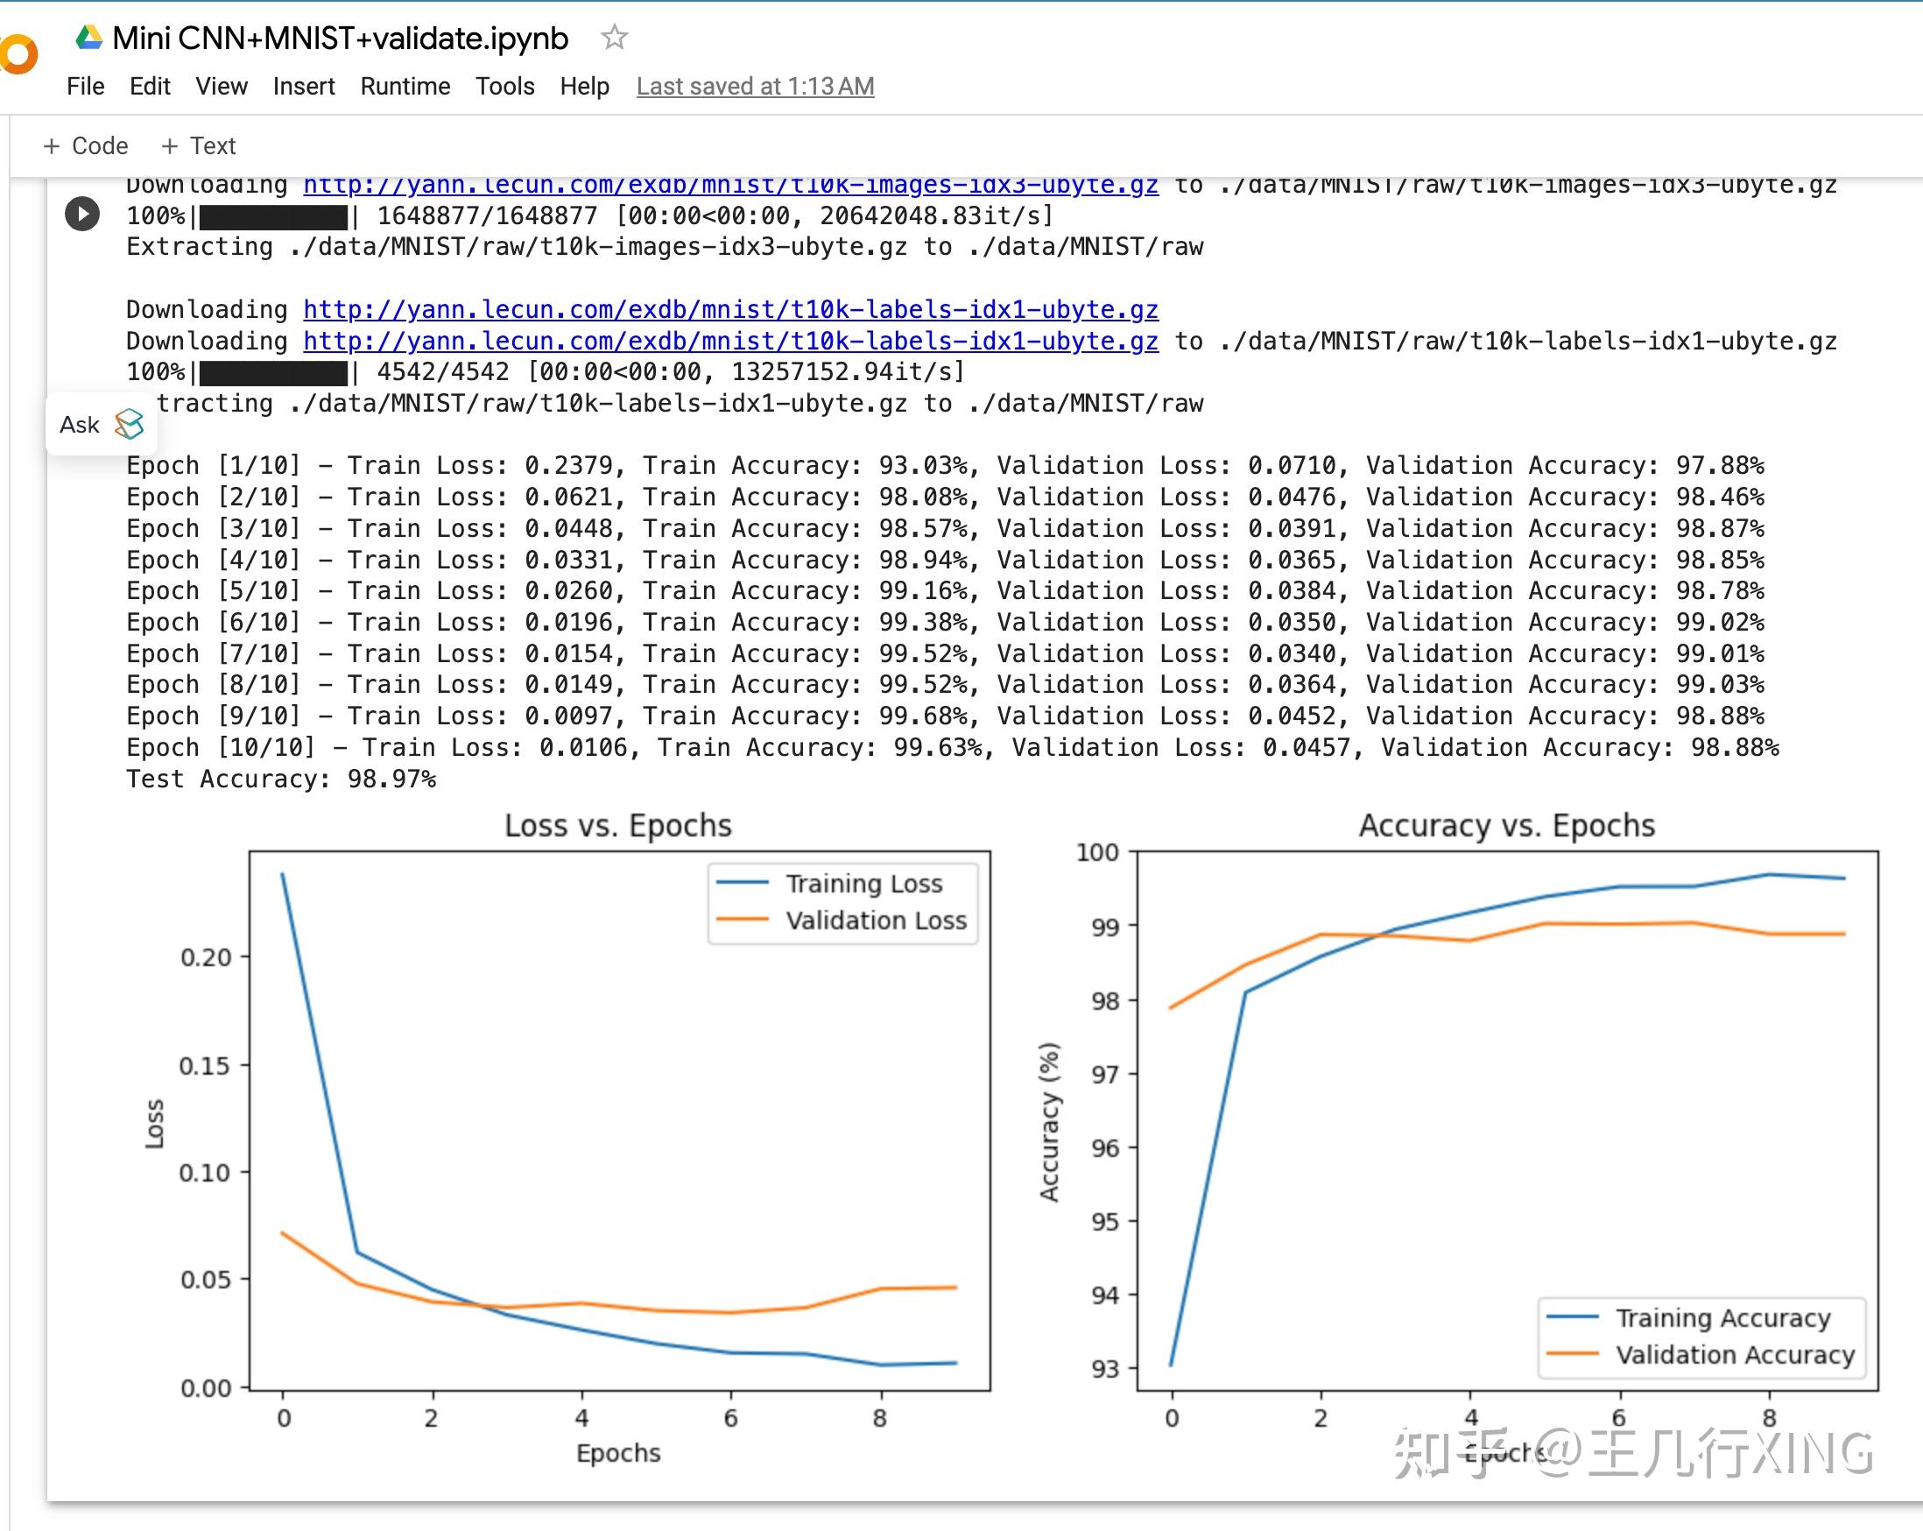Image resolution: width=1923 pixels, height=1531 pixels.
Task: Add a new Text cell
Action: [198, 145]
